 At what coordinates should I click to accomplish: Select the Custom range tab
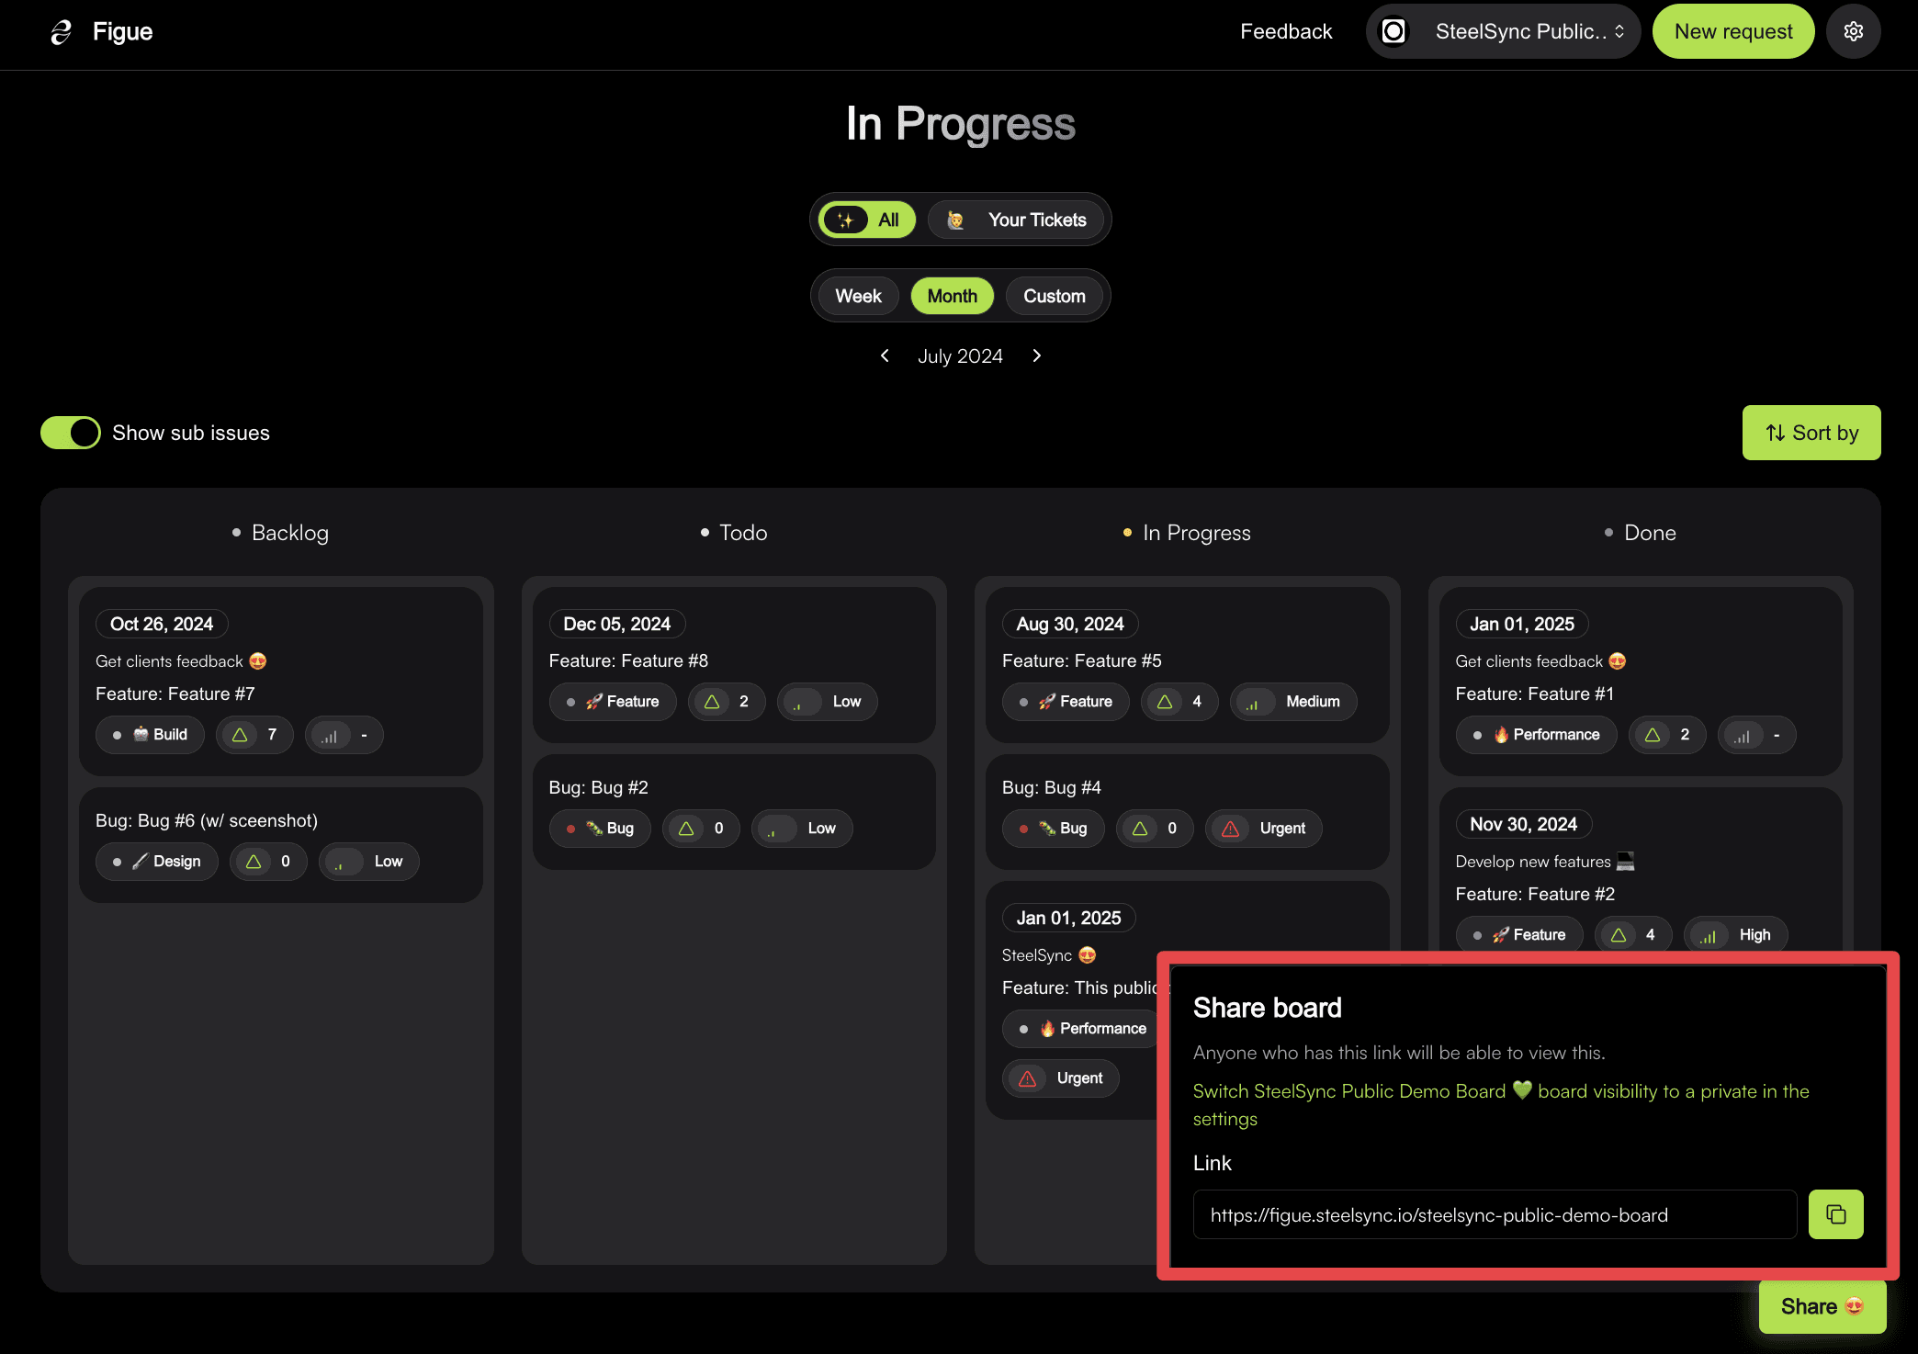[x=1054, y=296]
